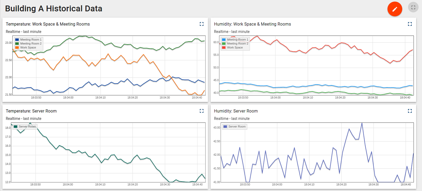The height and width of the screenshot is (191, 422).
Task: Toggle Meeting Room 2 series in humidity legend
Action: [237, 43]
